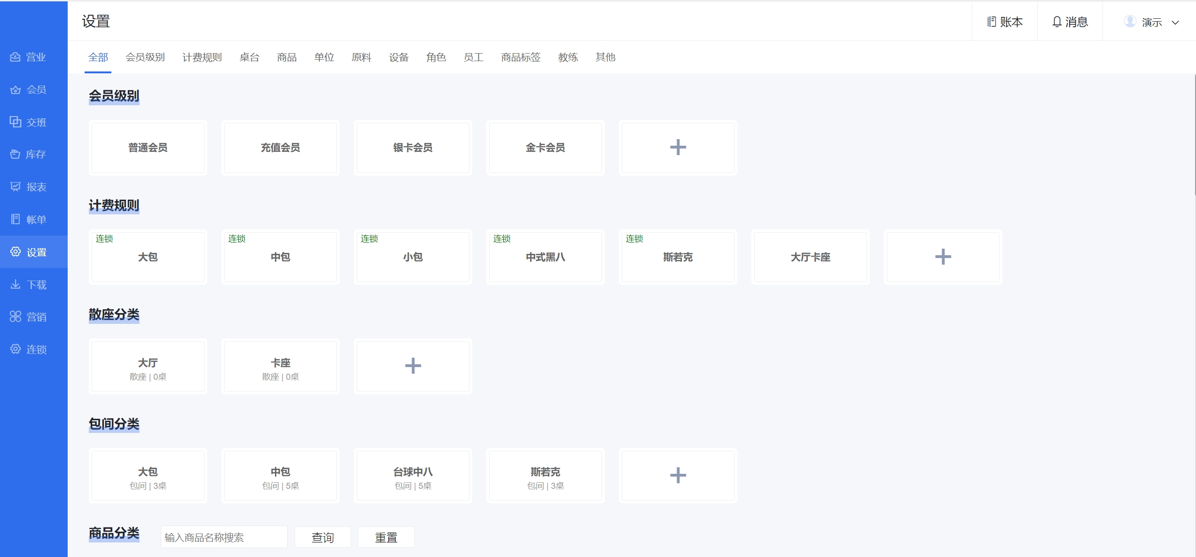Switch to 会员级别 tab
Image resolution: width=1196 pixels, height=557 pixels.
pos(145,57)
